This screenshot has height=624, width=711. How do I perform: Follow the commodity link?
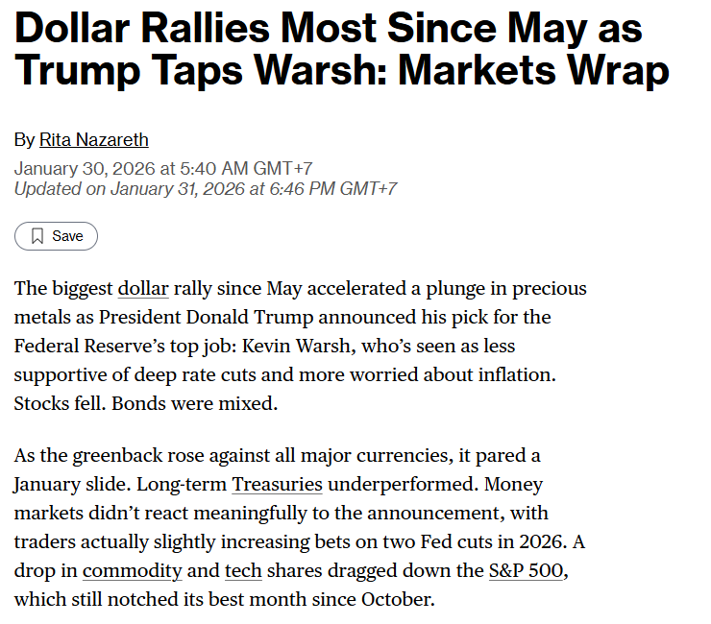[132, 571]
